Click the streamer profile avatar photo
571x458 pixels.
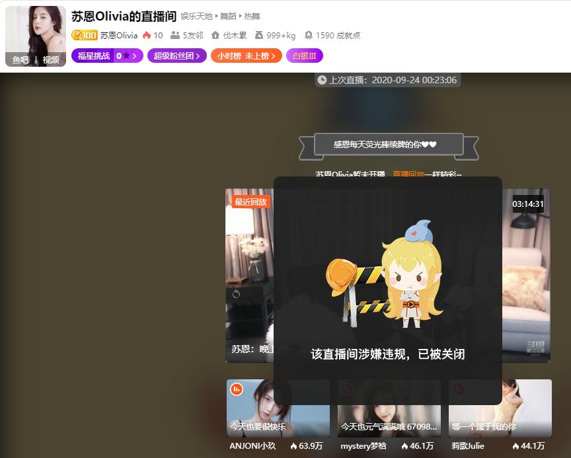coord(35,30)
